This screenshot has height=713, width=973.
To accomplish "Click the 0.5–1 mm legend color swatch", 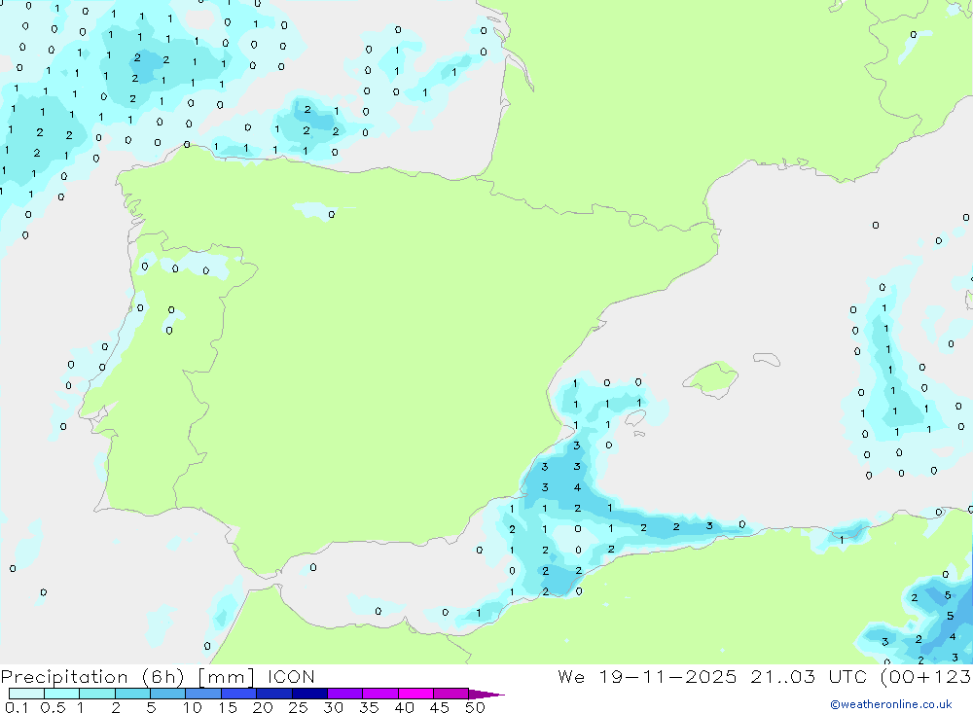I will tap(62, 694).
